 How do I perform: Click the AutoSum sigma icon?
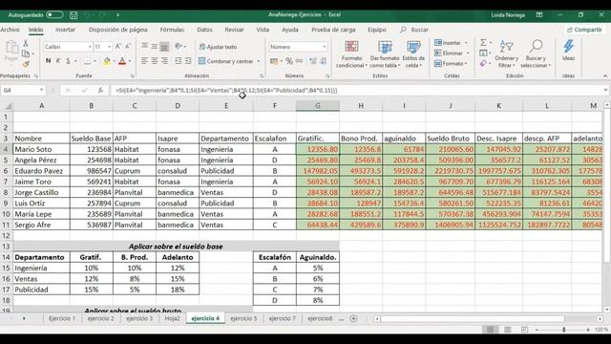coord(483,42)
